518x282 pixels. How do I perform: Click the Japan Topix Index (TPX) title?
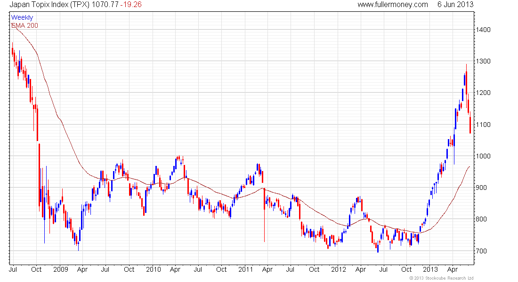pyautogui.click(x=49, y=5)
